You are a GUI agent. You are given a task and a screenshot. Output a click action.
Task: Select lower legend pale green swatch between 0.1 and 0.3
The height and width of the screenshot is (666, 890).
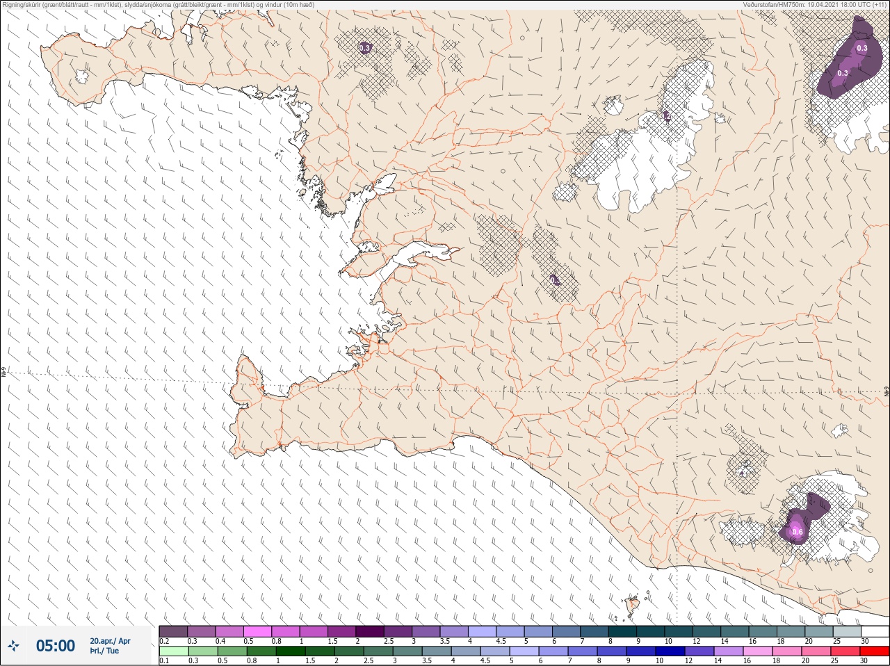tap(174, 651)
